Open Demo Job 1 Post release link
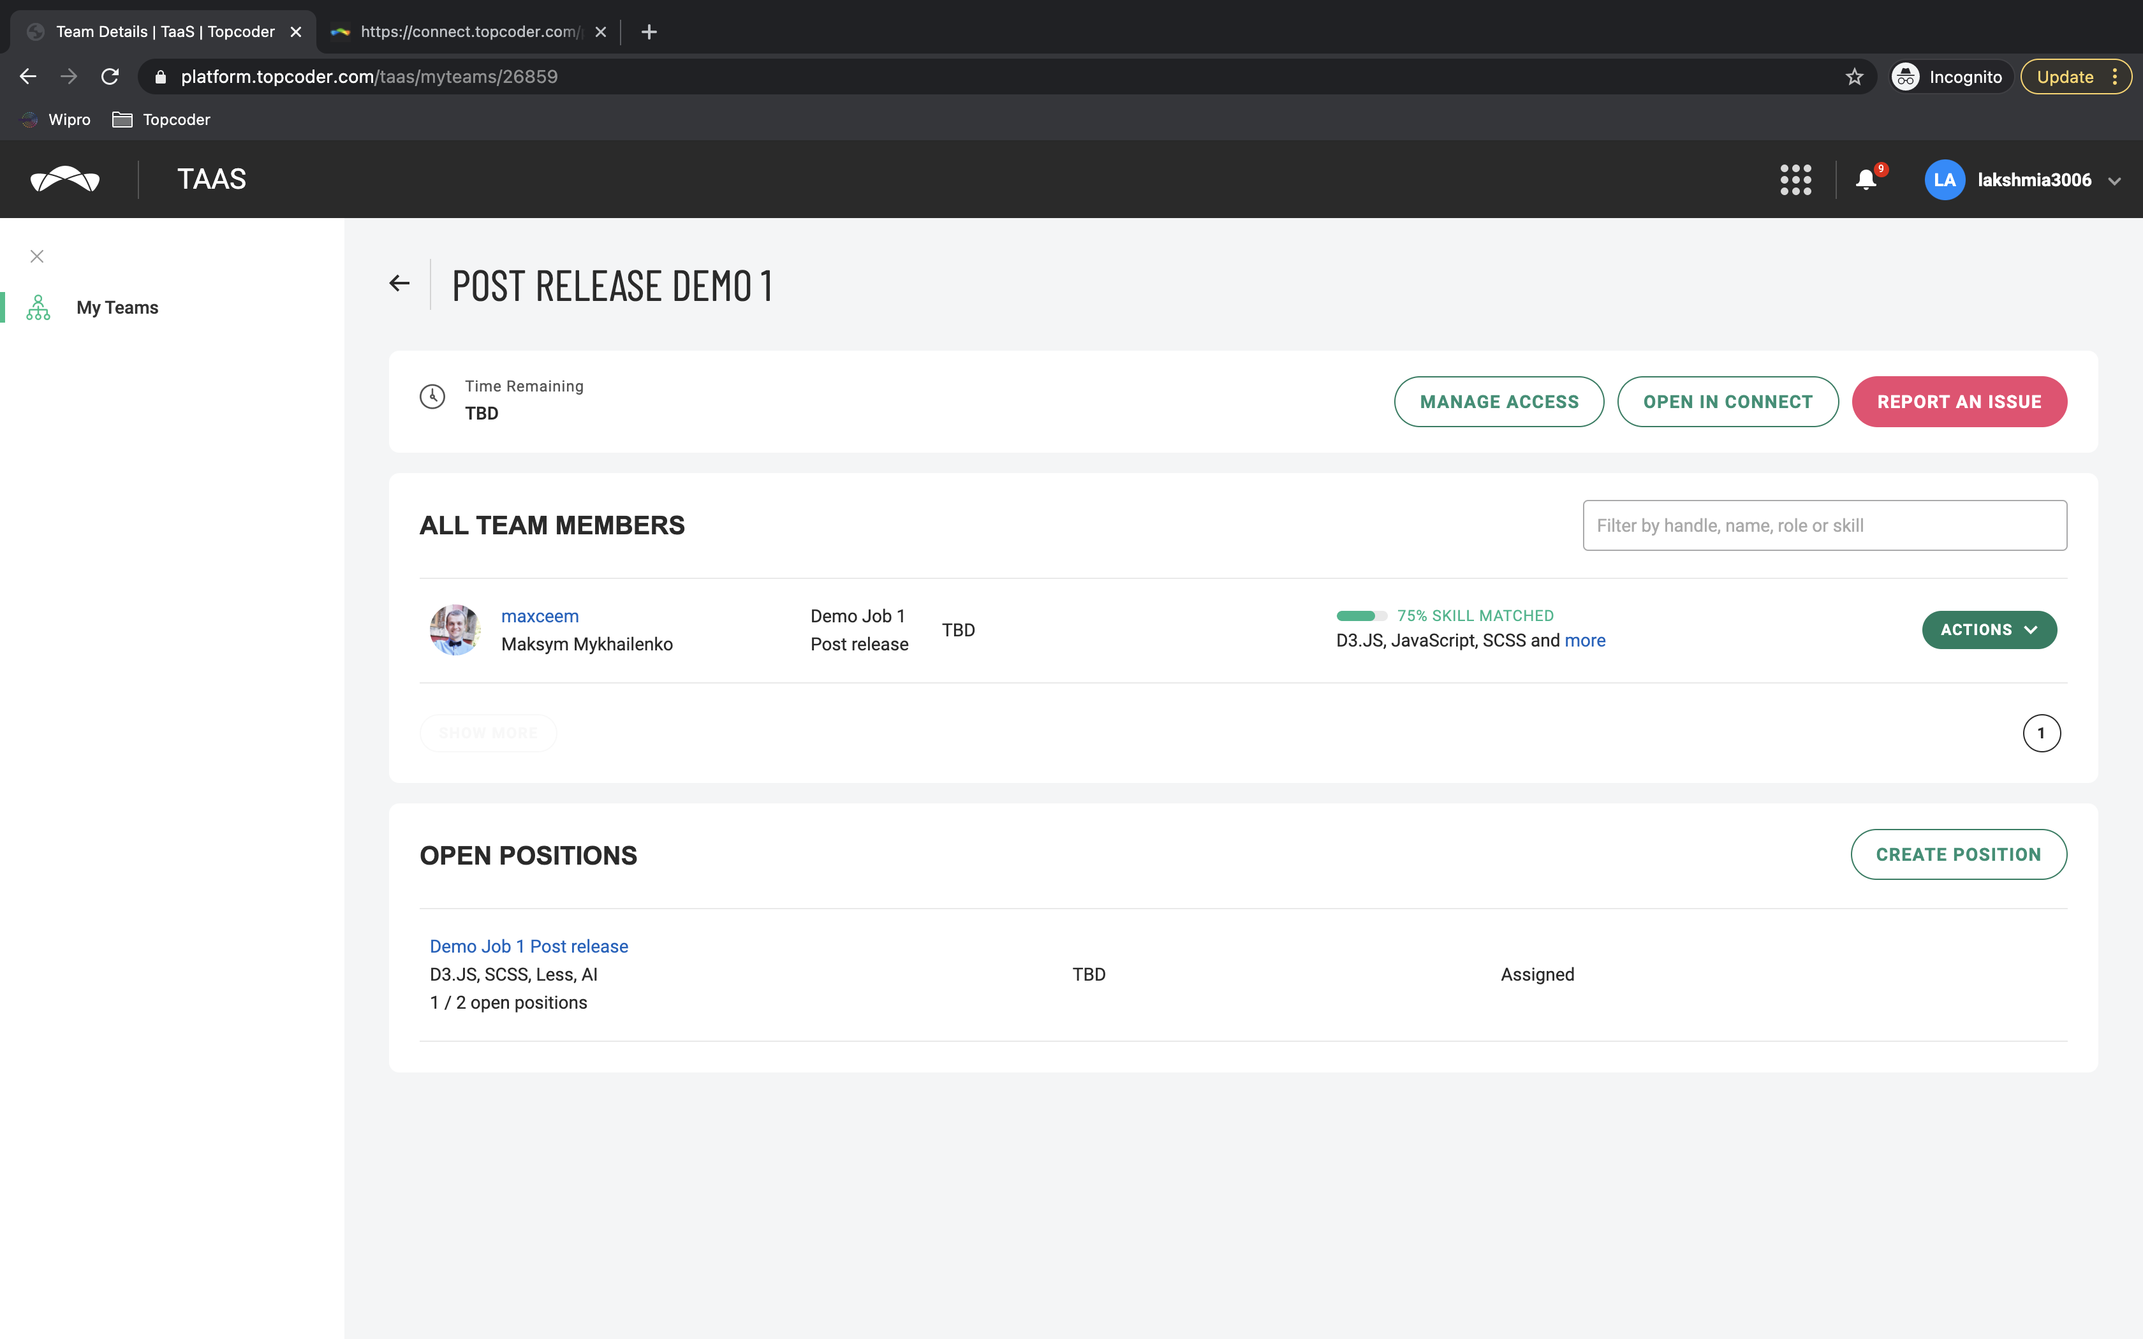Screen dimensions: 2143x1339 tap(529, 946)
